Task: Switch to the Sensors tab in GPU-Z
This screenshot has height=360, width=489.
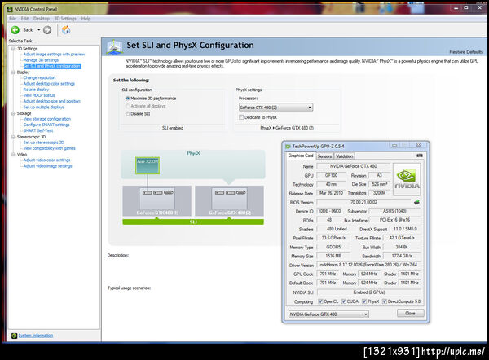Action: tap(324, 156)
